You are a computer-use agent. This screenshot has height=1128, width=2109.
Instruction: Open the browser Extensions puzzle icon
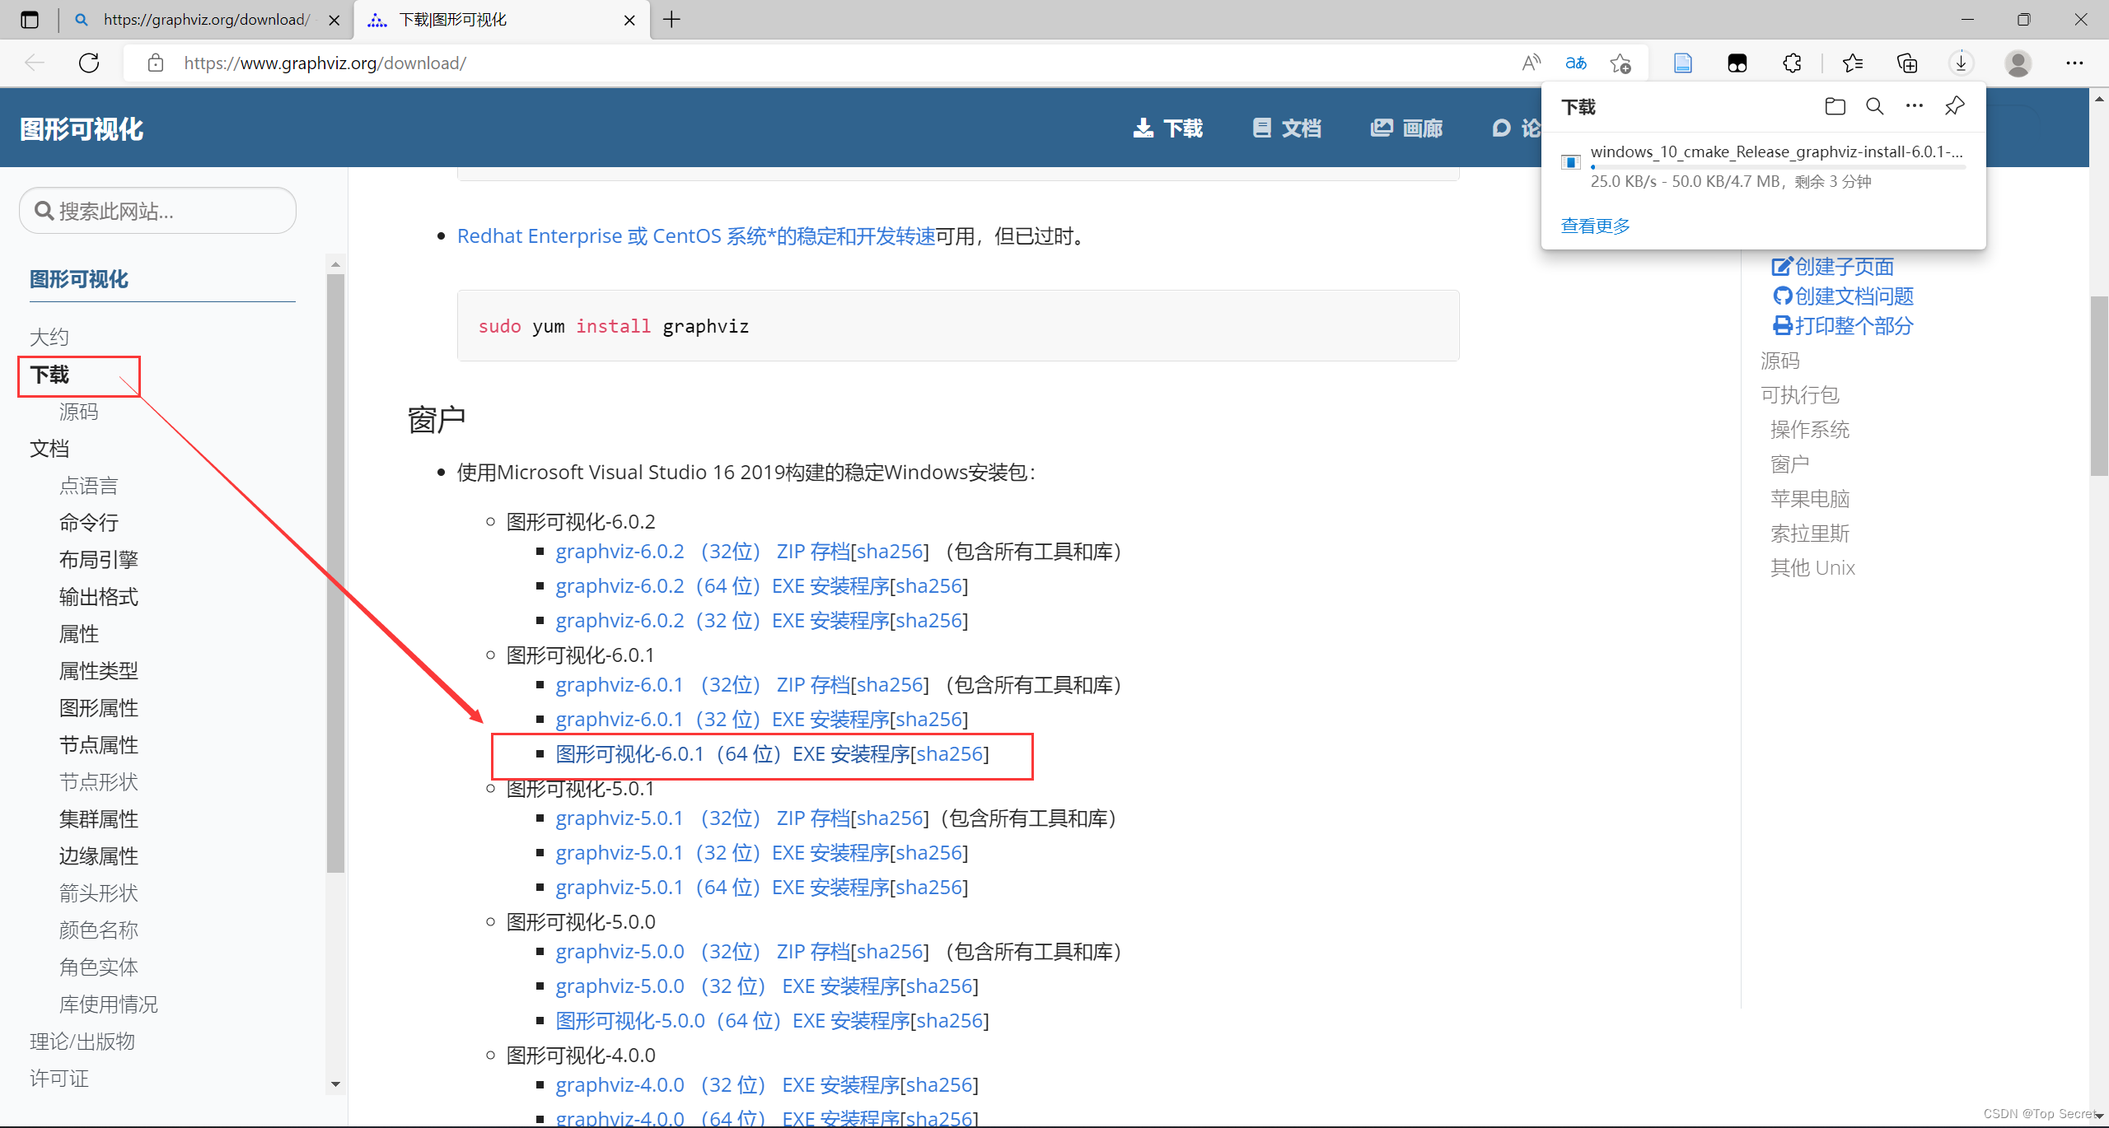(x=1791, y=63)
